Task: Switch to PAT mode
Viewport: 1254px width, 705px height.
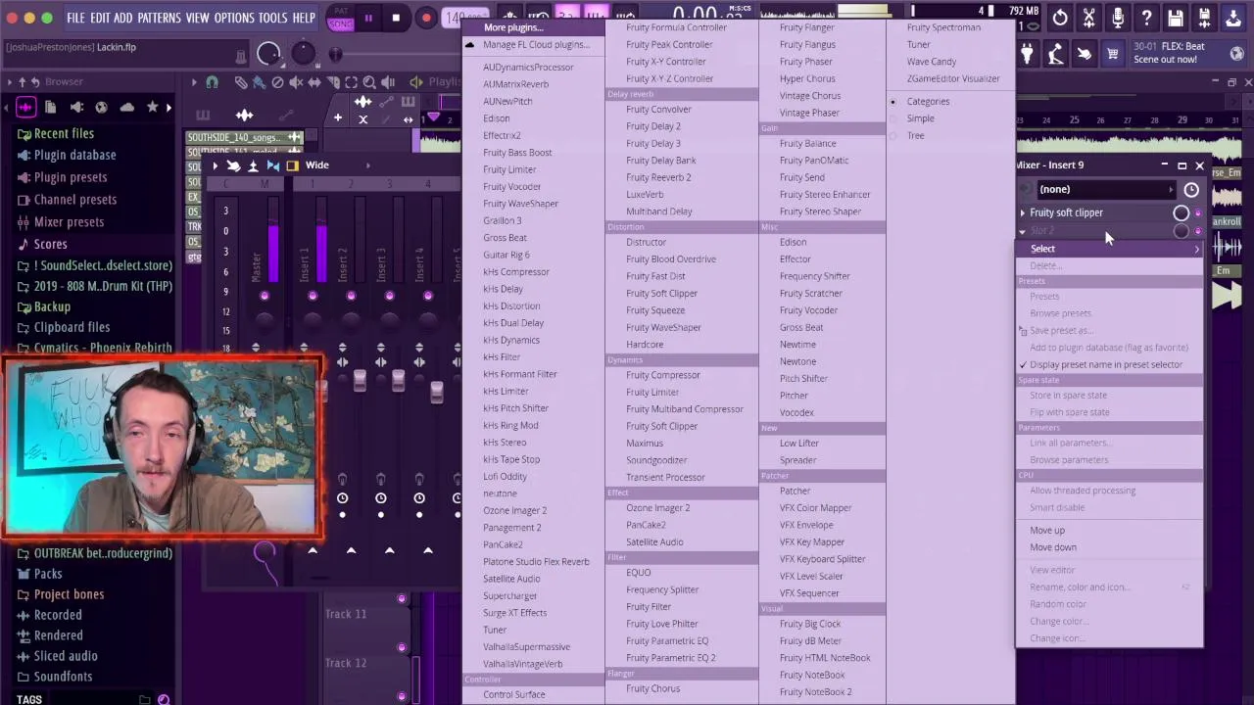Action: (x=340, y=11)
